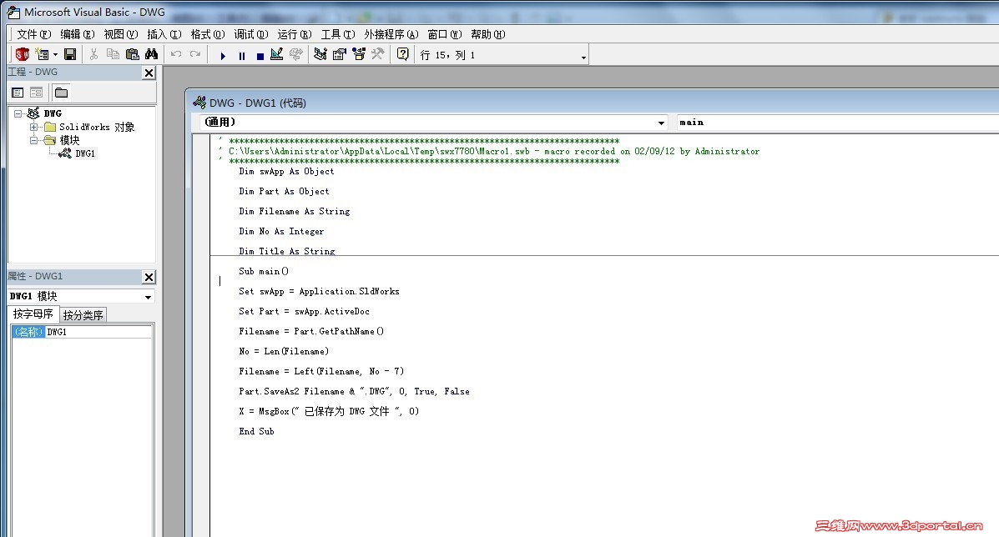Viewport: 999px width, 537px height.
Task: Collapse the 模块 folder node
Action: pyautogui.click(x=33, y=140)
